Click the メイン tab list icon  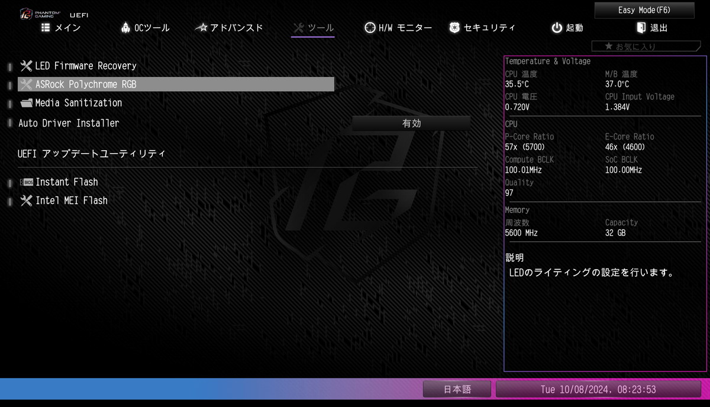pos(46,28)
